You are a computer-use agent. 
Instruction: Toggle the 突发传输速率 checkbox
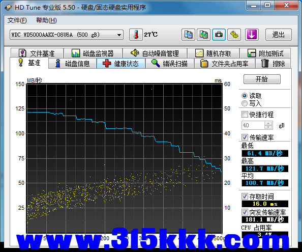245,212
